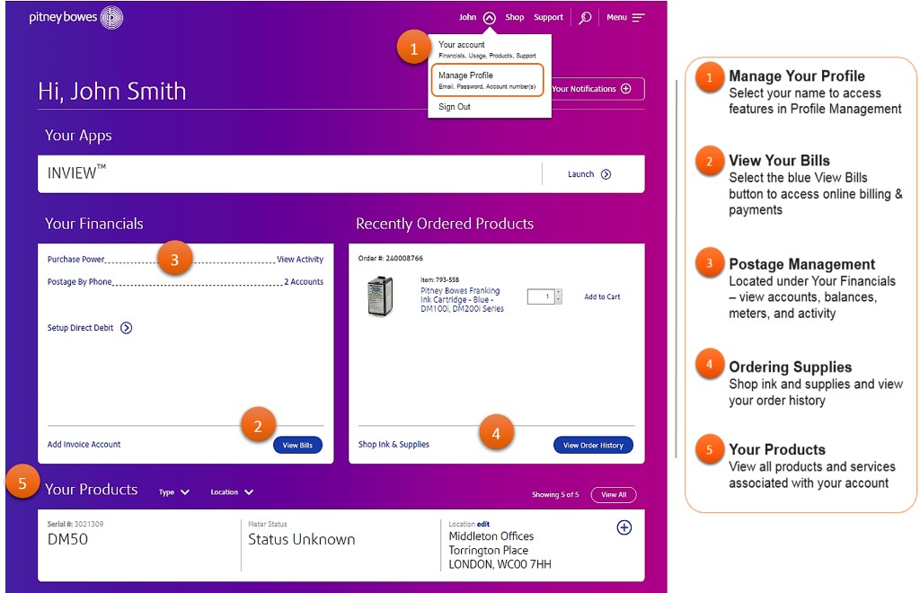Expand DM50 product with plus icon

[624, 528]
